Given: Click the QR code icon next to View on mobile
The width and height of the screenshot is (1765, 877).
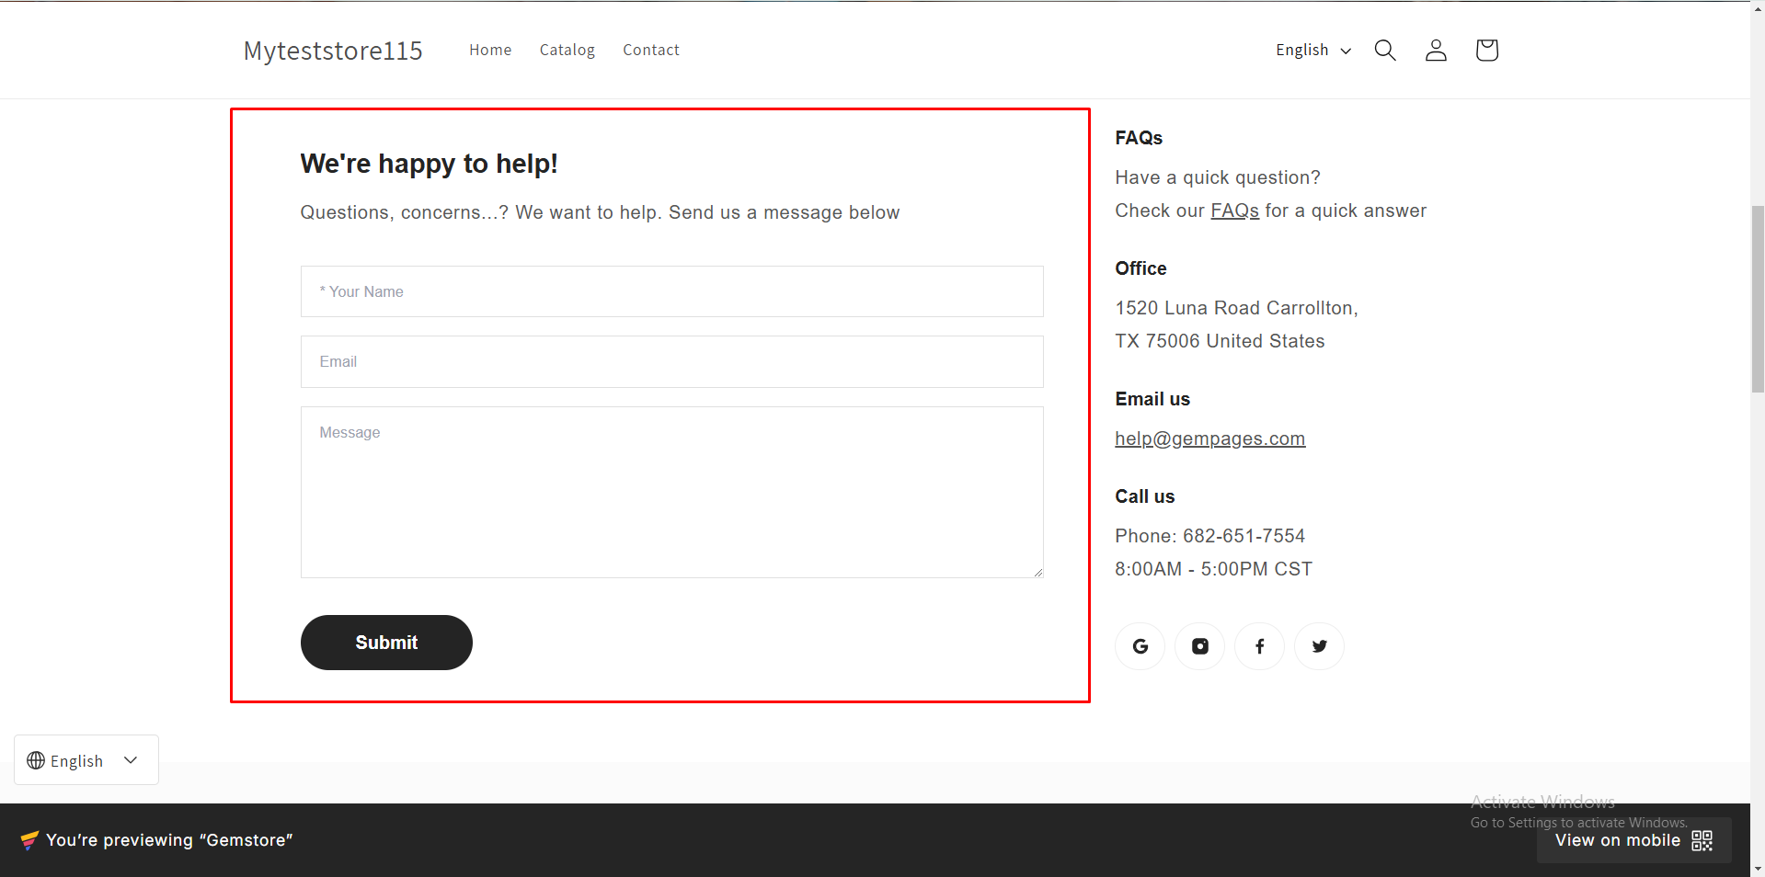Looking at the screenshot, I should tap(1702, 839).
